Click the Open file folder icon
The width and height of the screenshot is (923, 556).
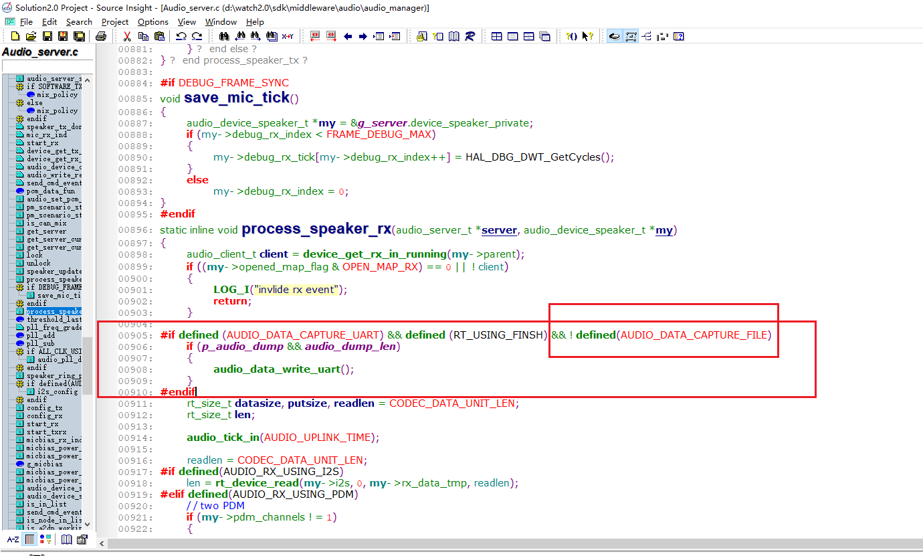31,36
